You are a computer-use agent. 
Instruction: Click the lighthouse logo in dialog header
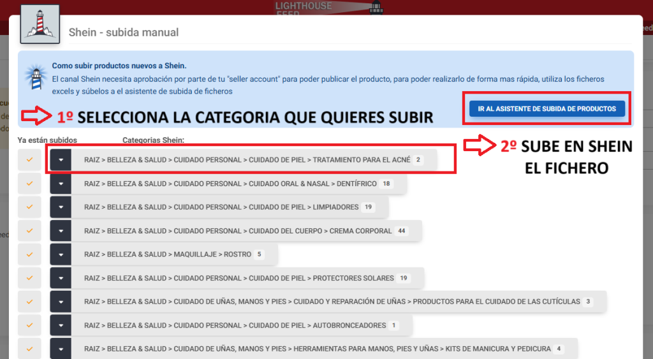pos(40,24)
